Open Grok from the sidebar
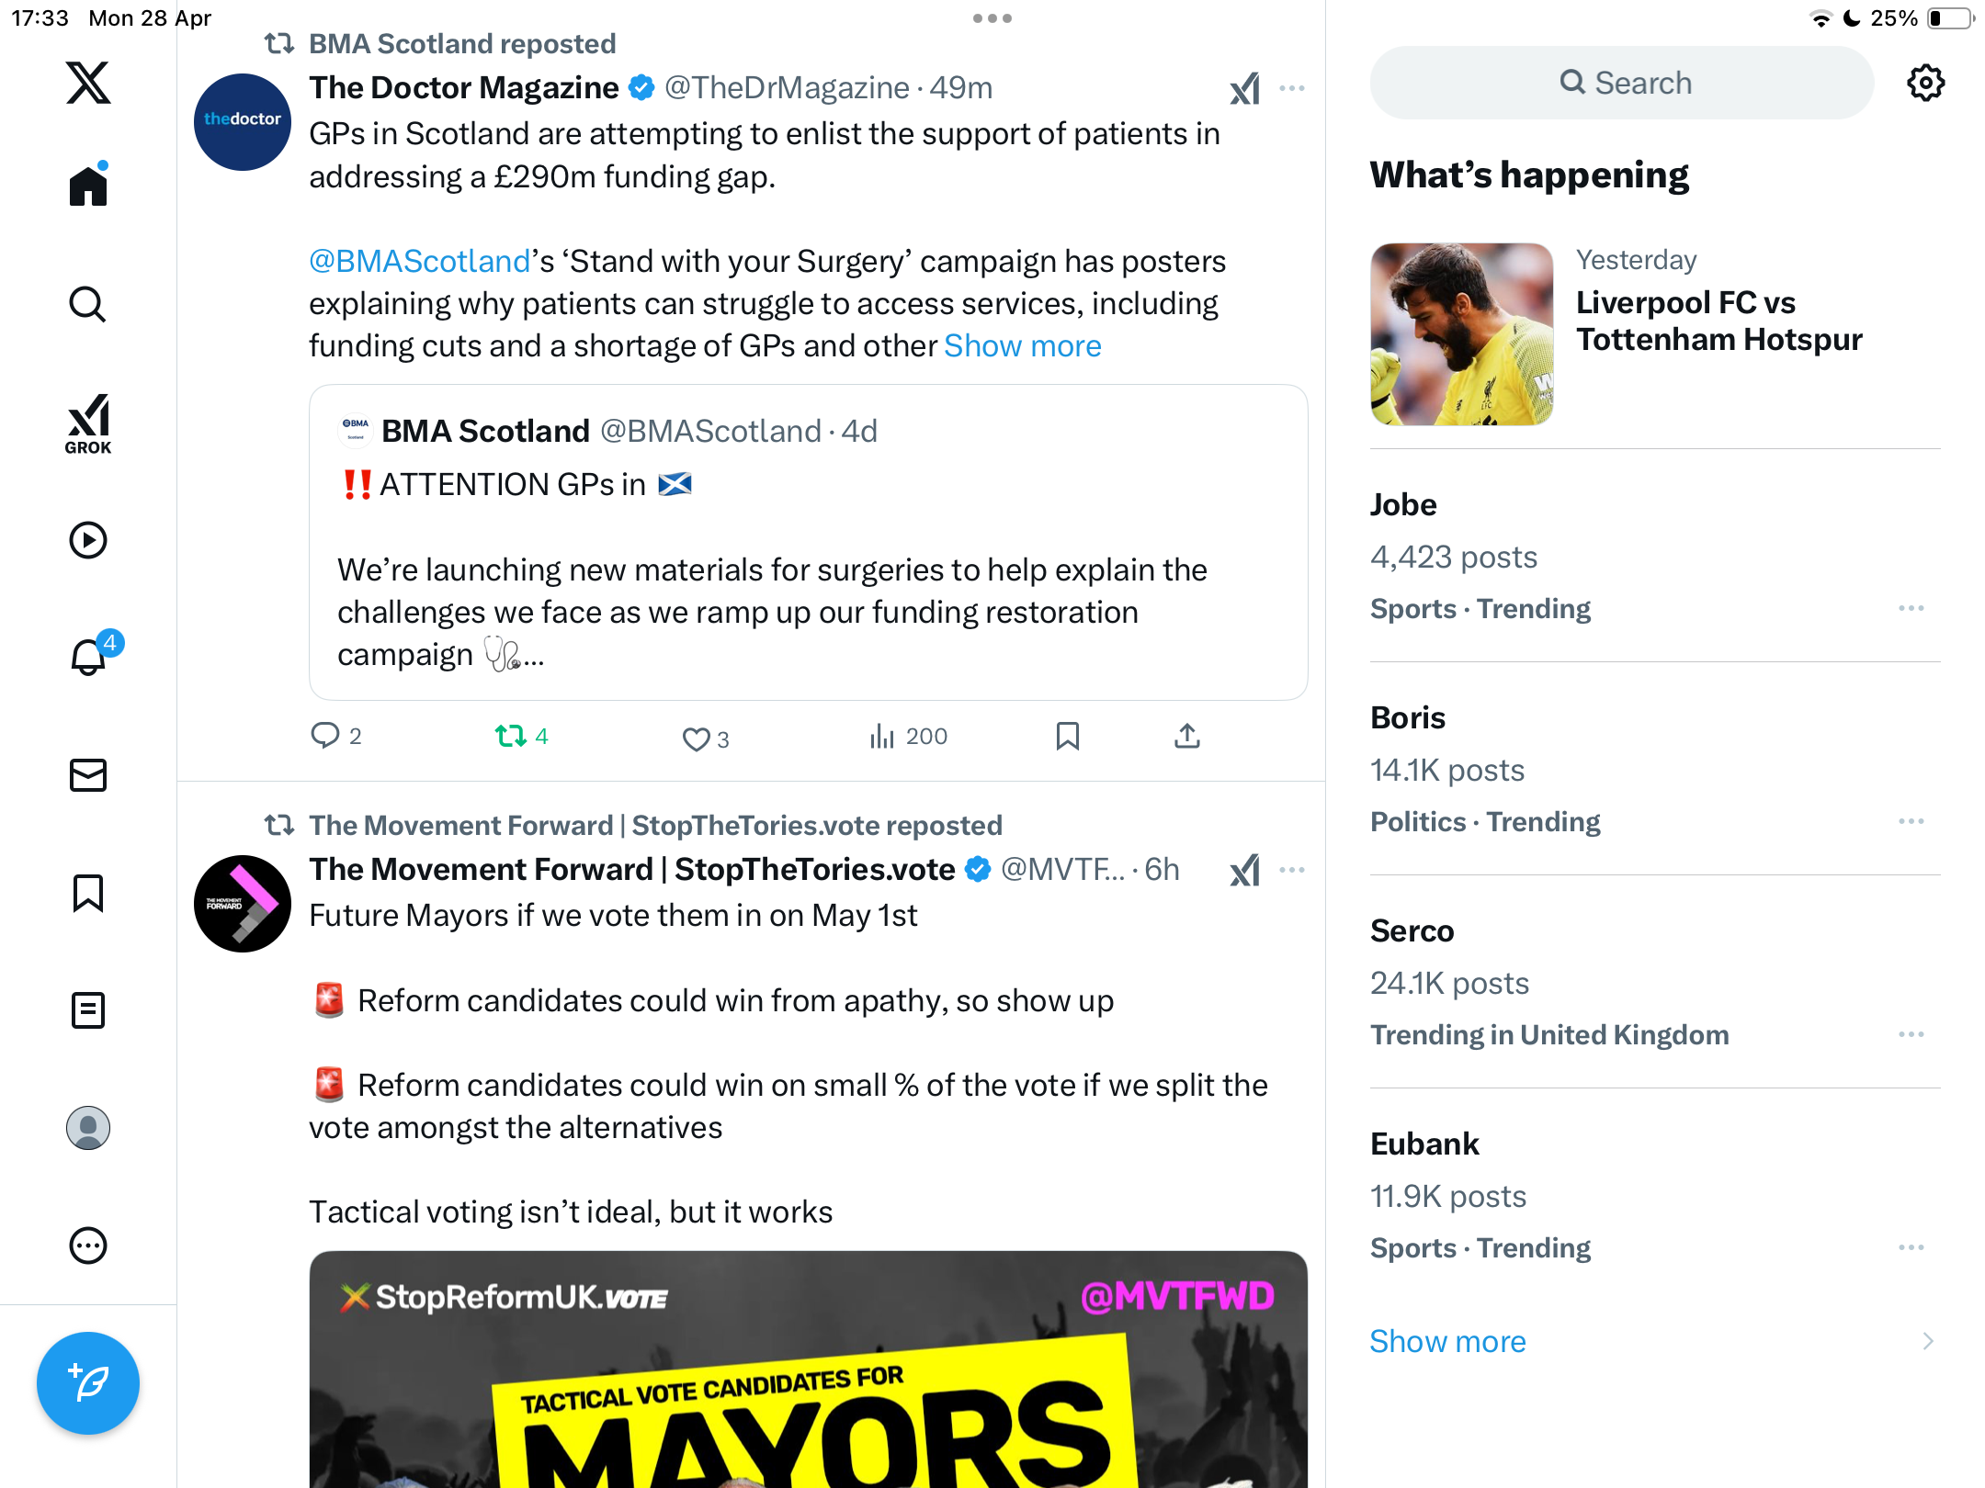This screenshot has width=1985, height=1488. (88, 423)
